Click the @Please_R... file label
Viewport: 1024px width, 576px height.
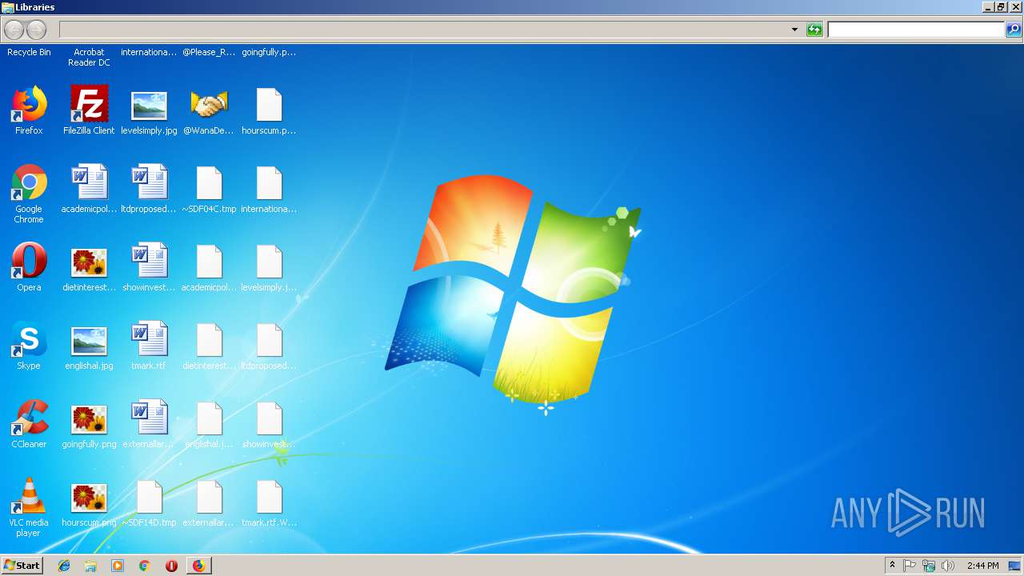click(209, 52)
